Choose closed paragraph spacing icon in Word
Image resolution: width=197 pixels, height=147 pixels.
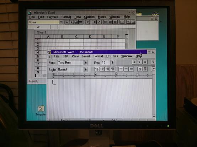coord(140,69)
